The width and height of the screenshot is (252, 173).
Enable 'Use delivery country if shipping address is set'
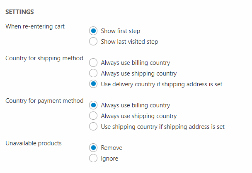94,84
